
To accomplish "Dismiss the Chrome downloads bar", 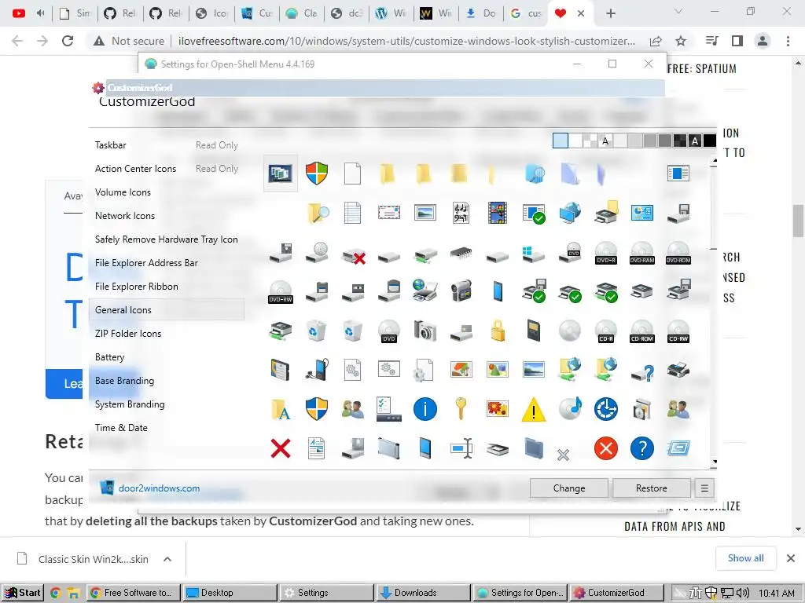I will [791, 558].
